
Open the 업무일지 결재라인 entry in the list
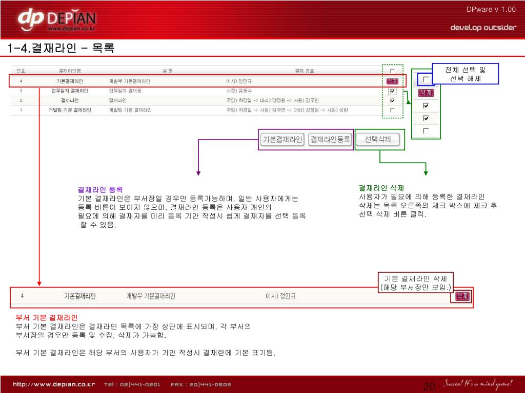pos(70,91)
